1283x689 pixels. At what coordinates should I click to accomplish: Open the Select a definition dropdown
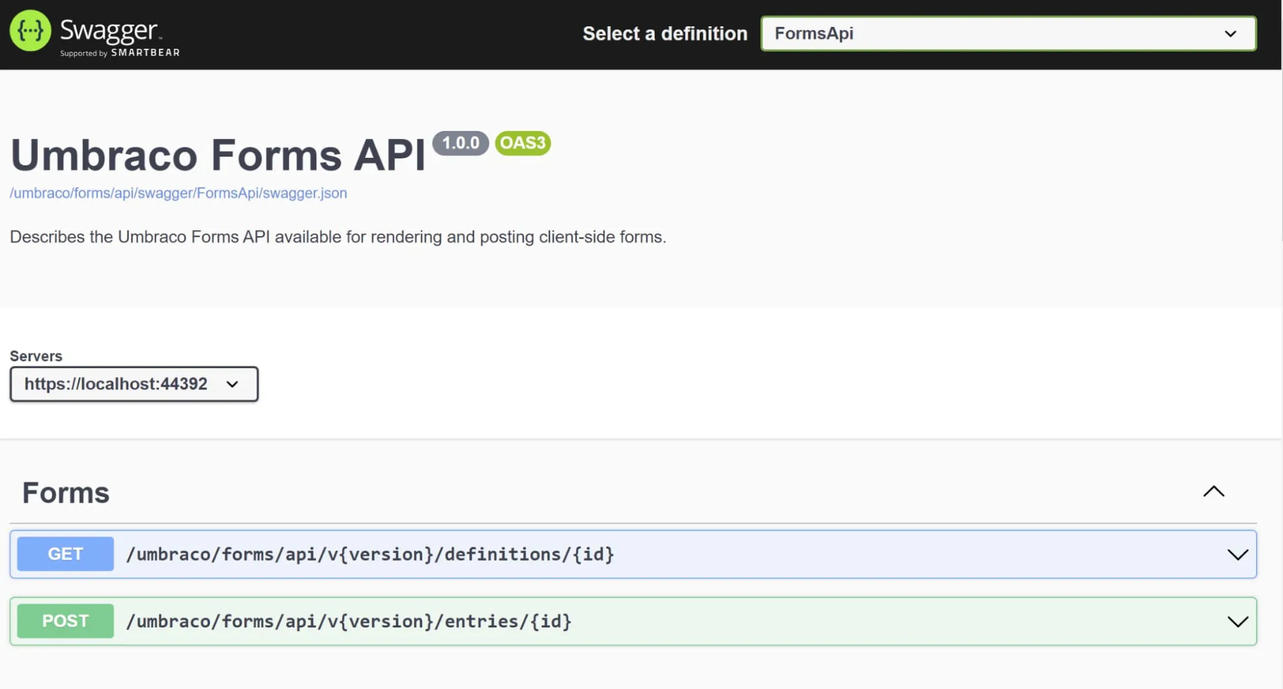click(1008, 33)
